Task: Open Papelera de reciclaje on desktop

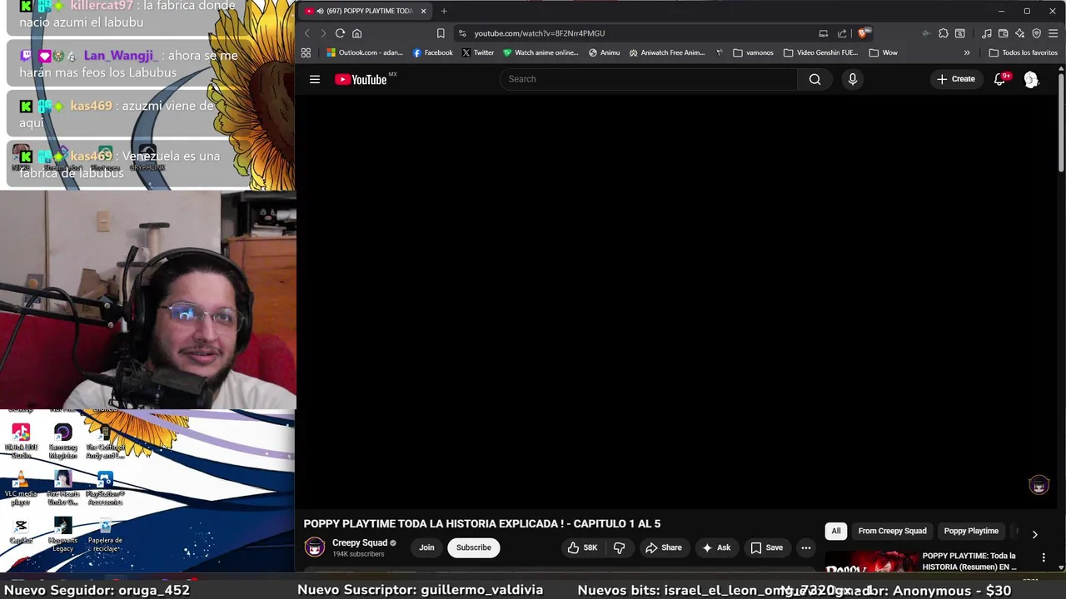Action: pyautogui.click(x=105, y=535)
